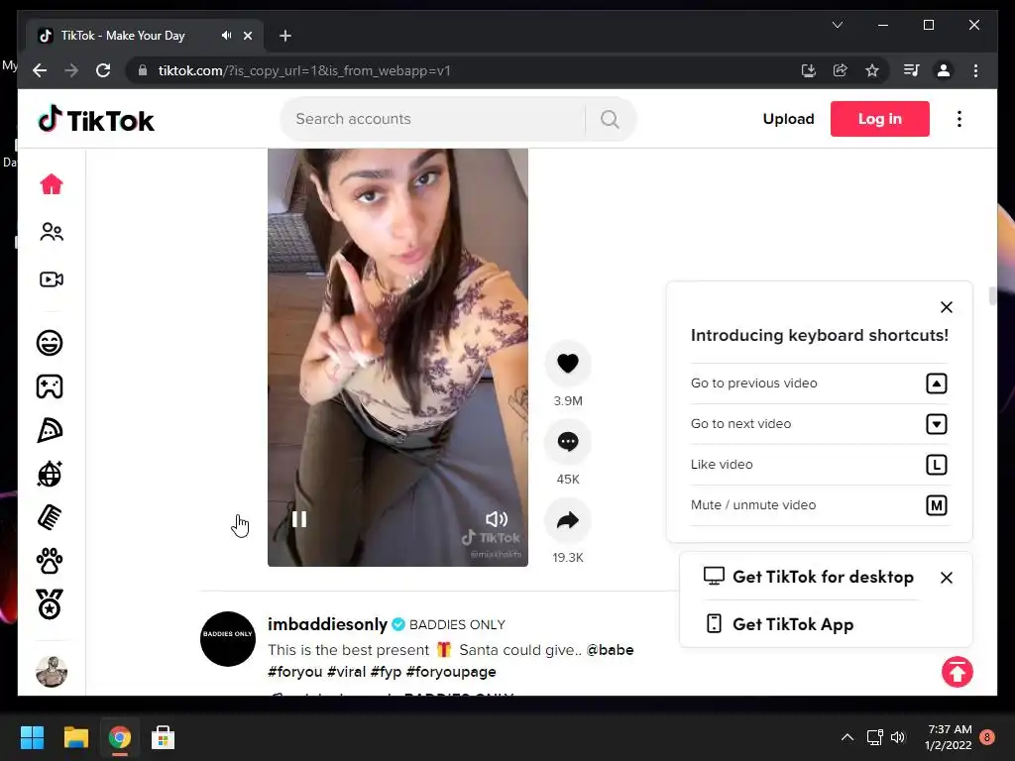Screen dimensions: 1015x761
Task: Click the browser back arrow
Action: pos(40,70)
